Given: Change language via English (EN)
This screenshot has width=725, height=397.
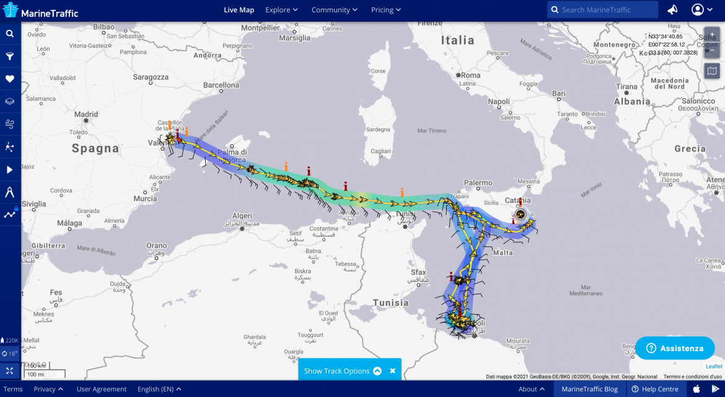Looking at the screenshot, I should click(x=159, y=389).
